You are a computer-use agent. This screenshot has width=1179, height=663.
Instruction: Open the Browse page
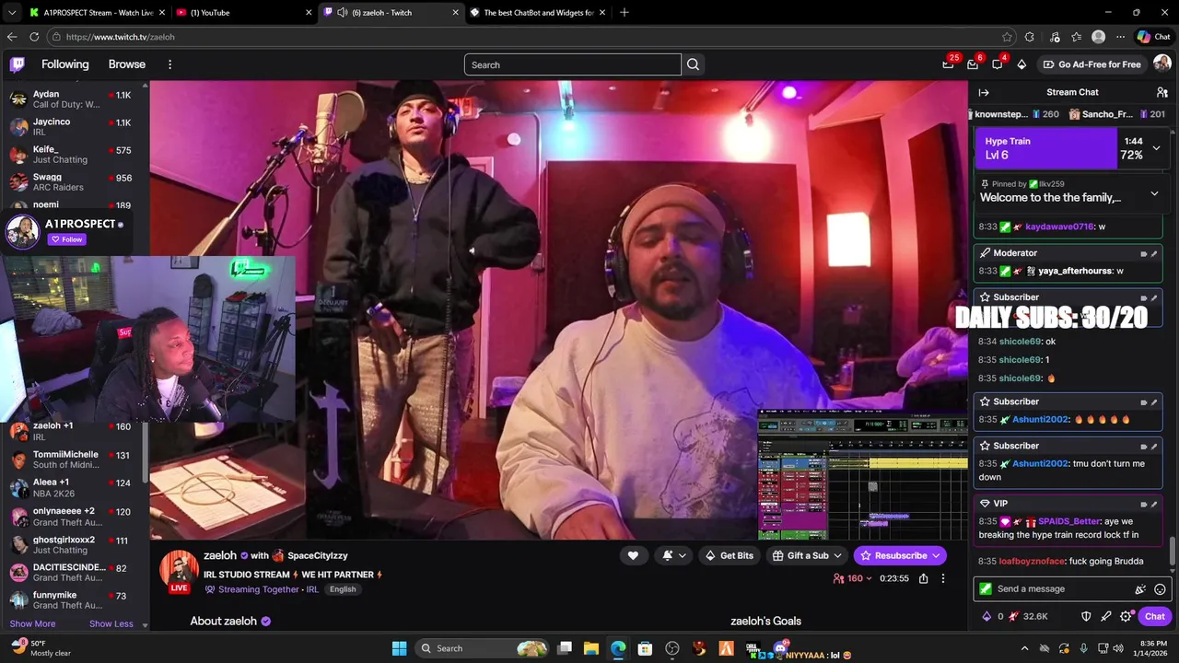coord(127,64)
